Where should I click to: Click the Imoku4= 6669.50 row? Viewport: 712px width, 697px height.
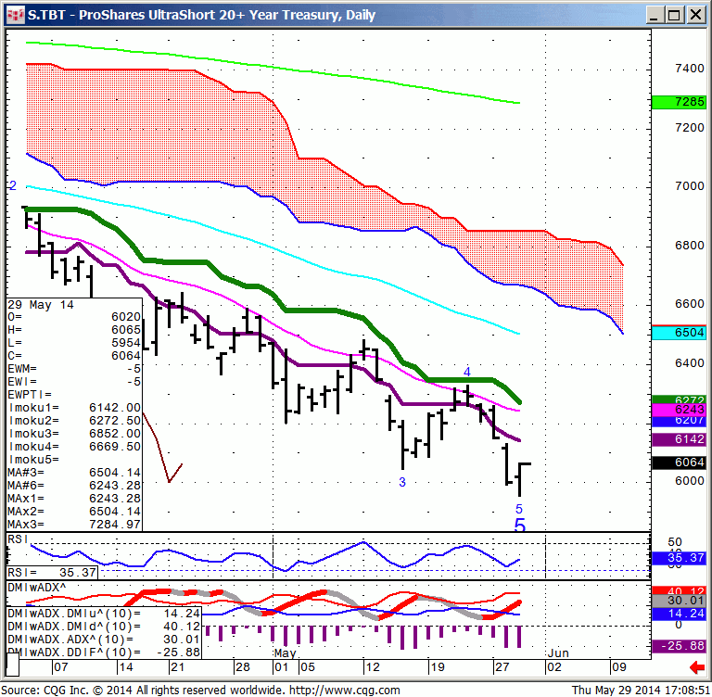pyautogui.click(x=74, y=447)
